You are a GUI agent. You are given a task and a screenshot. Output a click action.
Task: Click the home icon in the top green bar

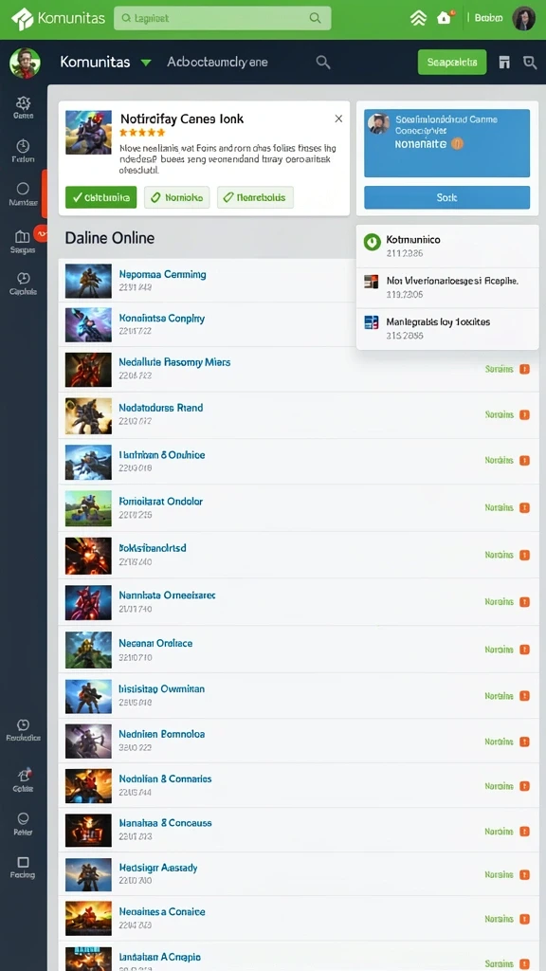[444, 18]
